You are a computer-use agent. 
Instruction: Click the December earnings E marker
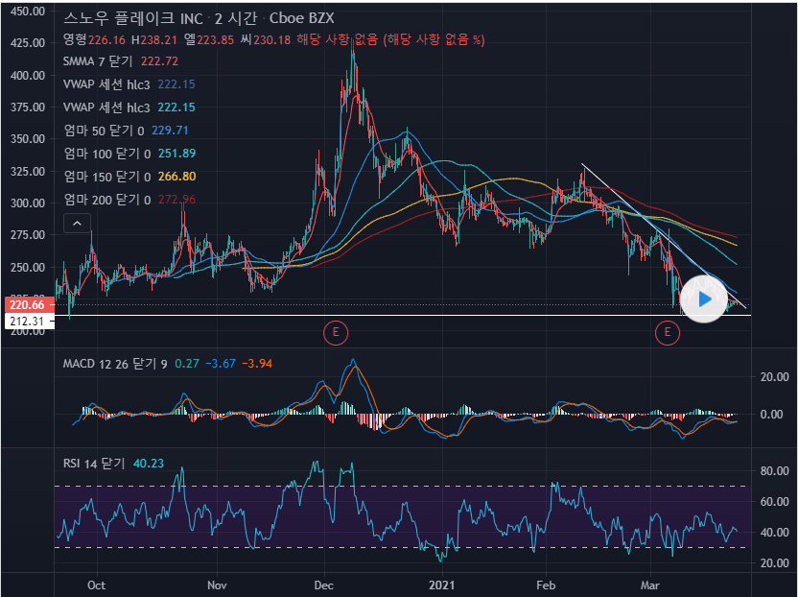click(x=336, y=332)
